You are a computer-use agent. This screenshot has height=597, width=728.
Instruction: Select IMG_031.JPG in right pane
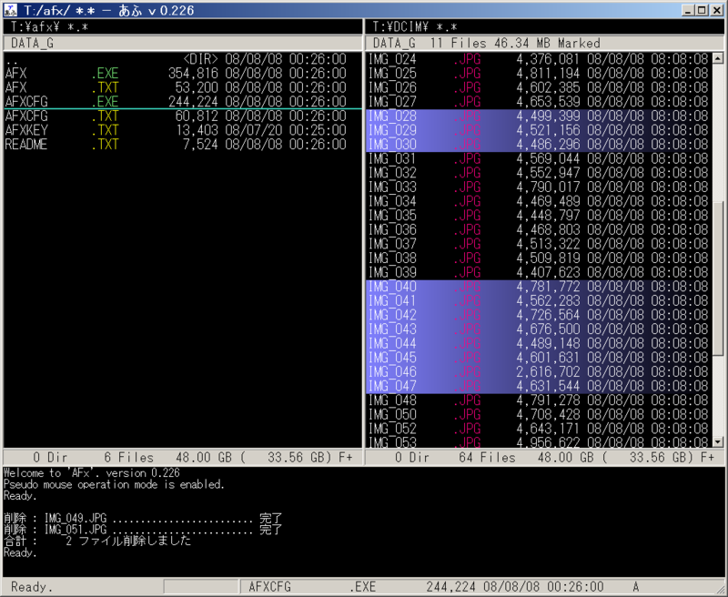pos(539,158)
